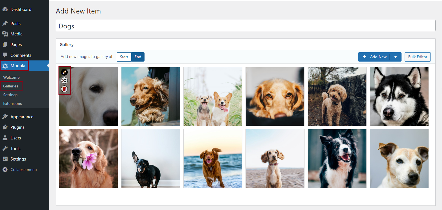Open the Galleries submenu item
The image size is (442, 210).
click(x=11, y=86)
